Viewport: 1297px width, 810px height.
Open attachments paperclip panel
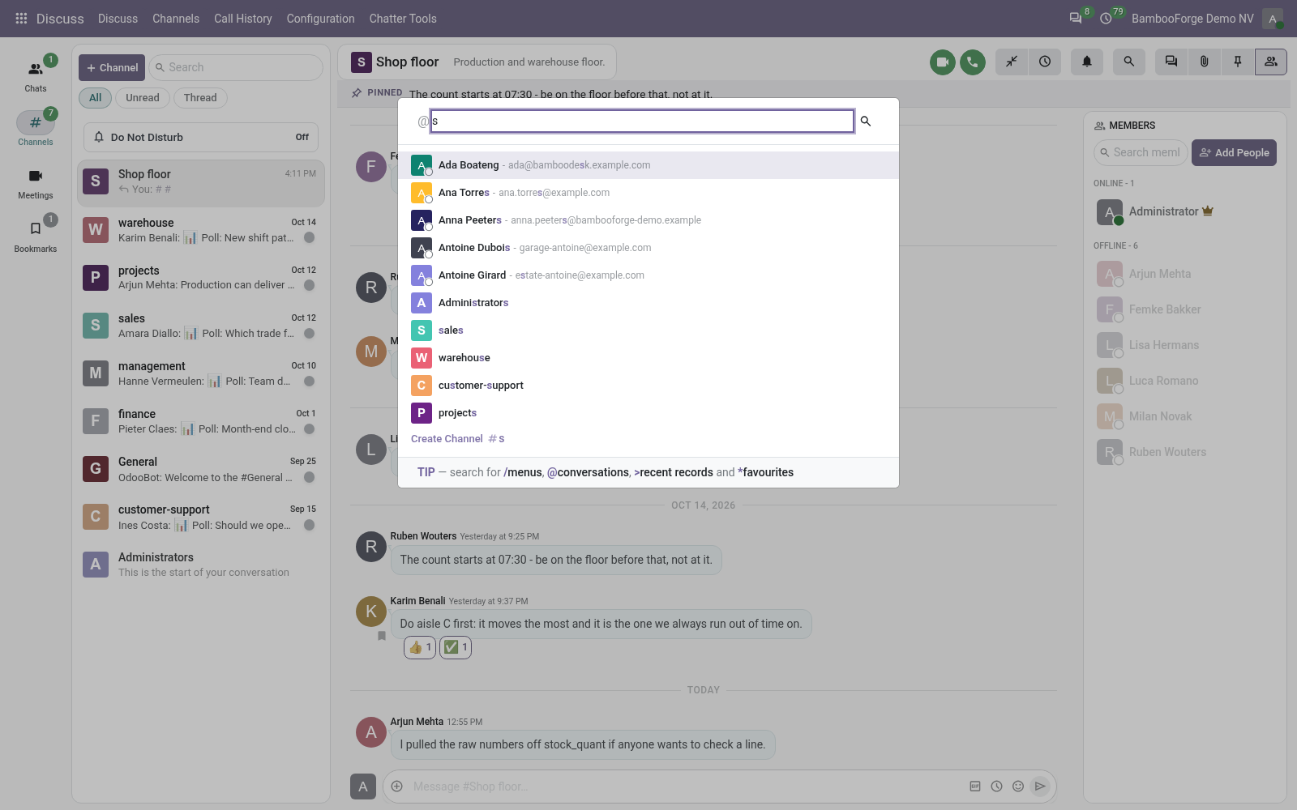(1205, 62)
